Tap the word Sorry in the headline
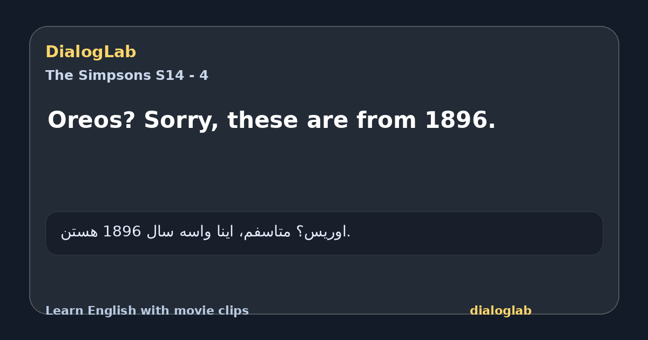The height and width of the screenshot is (340, 648). coord(179,120)
